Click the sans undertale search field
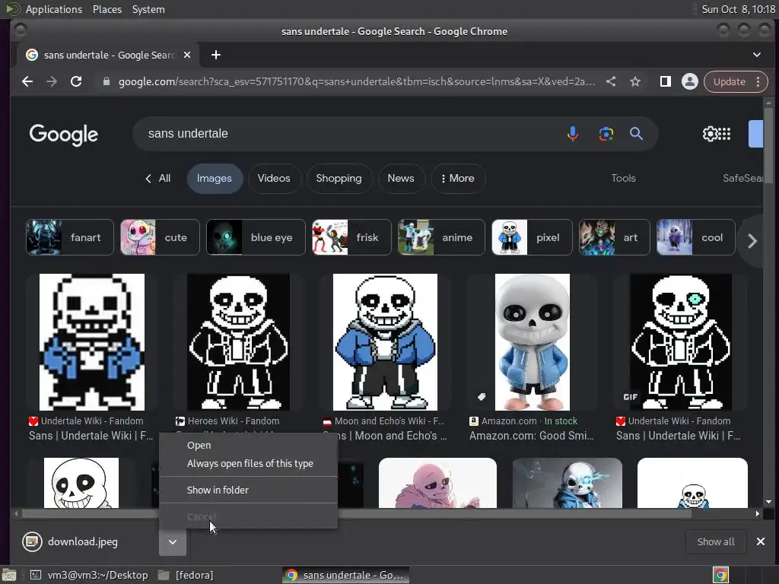 tap(348, 134)
